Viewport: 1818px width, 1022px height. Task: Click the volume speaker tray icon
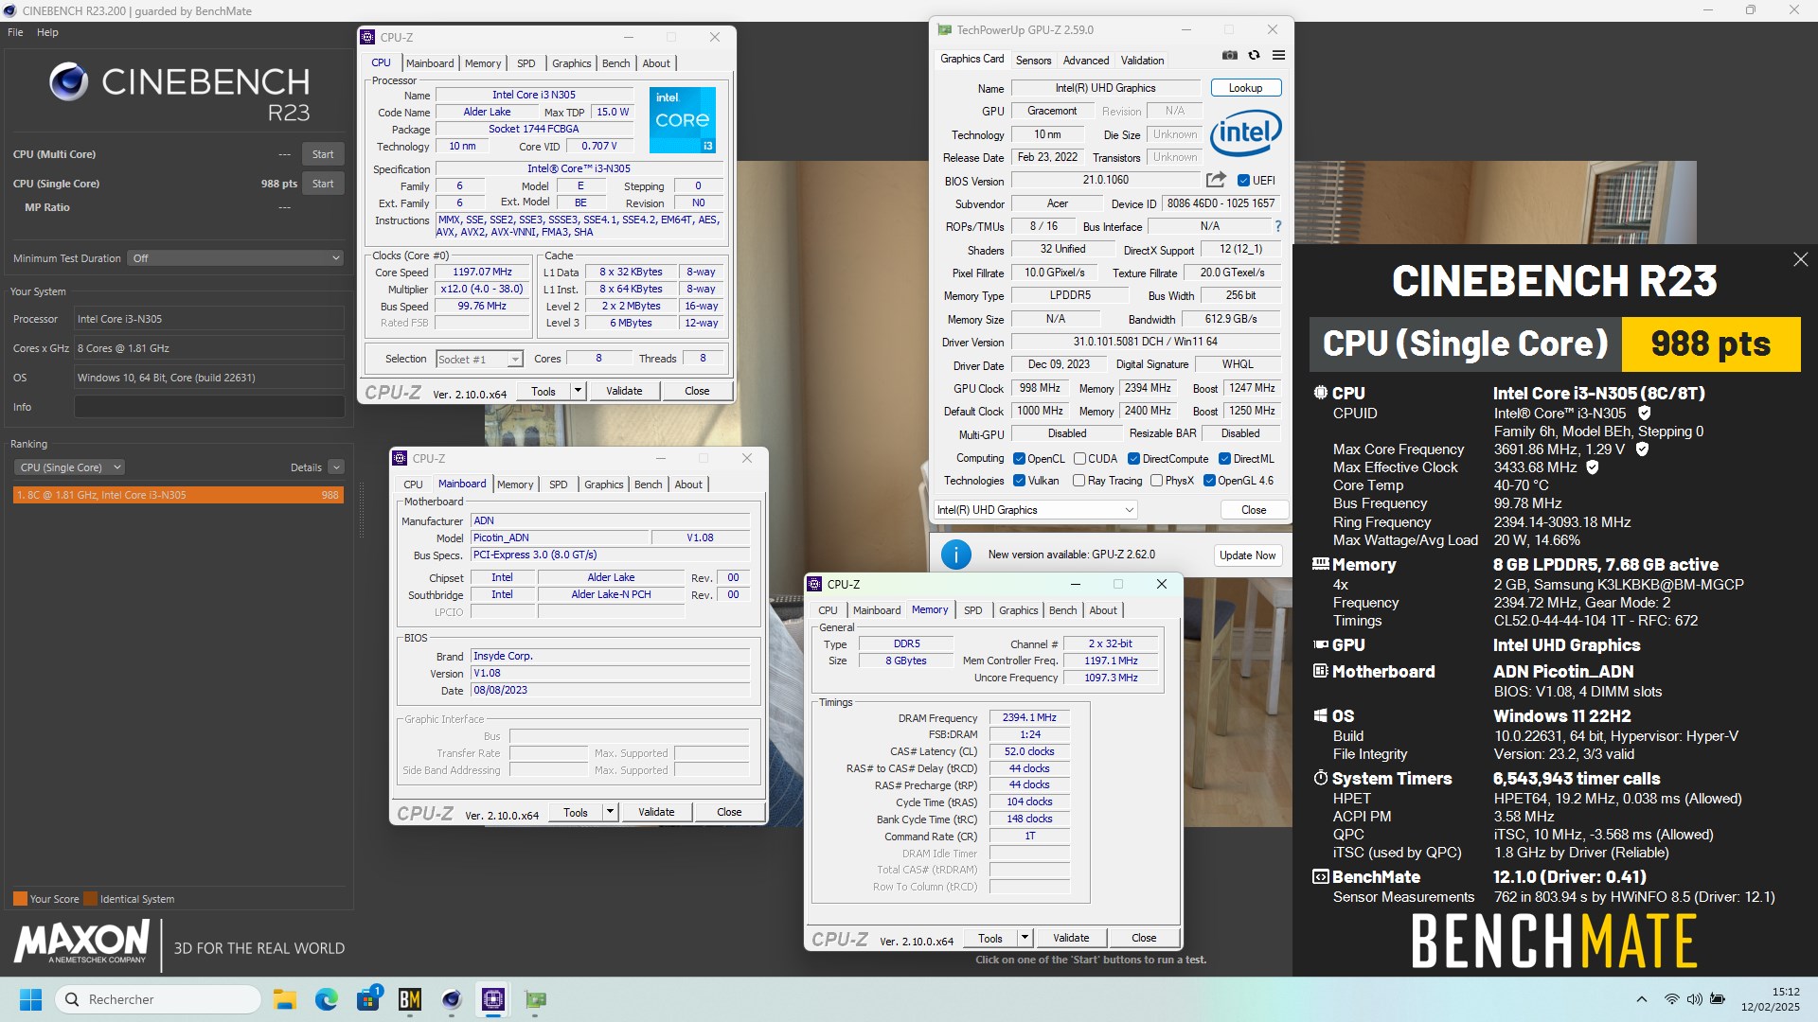coord(1694,999)
